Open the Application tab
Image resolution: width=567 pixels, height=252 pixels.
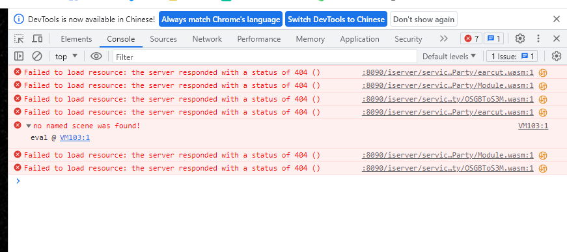coord(360,39)
